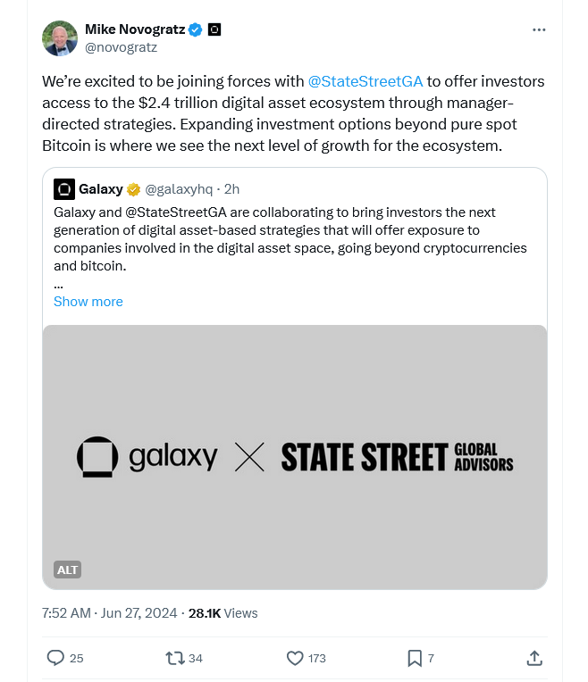Click the reply icon with 25 comments
This screenshot has width=588, height=682.
(x=56, y=658)
